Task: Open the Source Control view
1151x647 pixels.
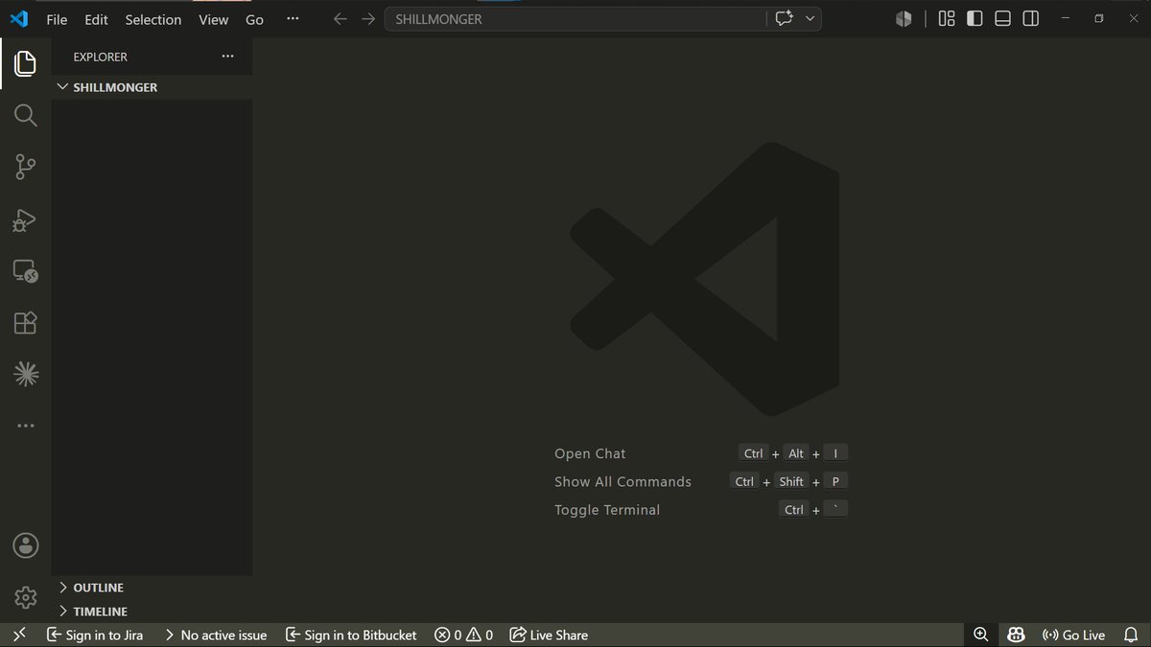Action: tap(26, 168)
